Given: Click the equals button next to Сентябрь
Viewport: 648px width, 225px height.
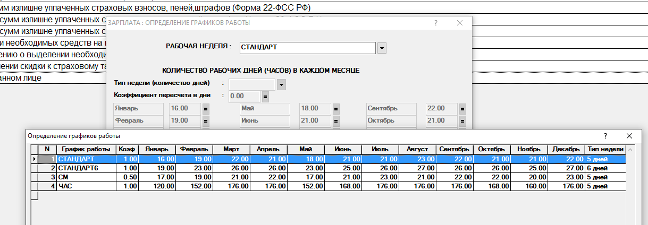Looking at the screenshot, I should [462, 108].
